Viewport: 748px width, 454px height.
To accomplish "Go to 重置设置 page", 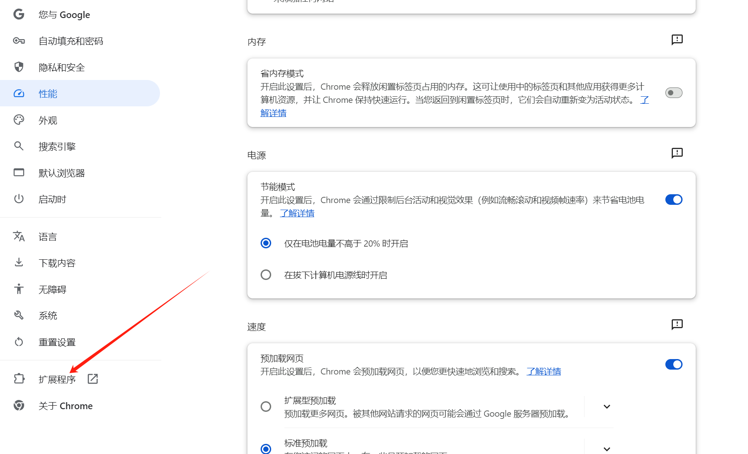I will pos(80,342).
